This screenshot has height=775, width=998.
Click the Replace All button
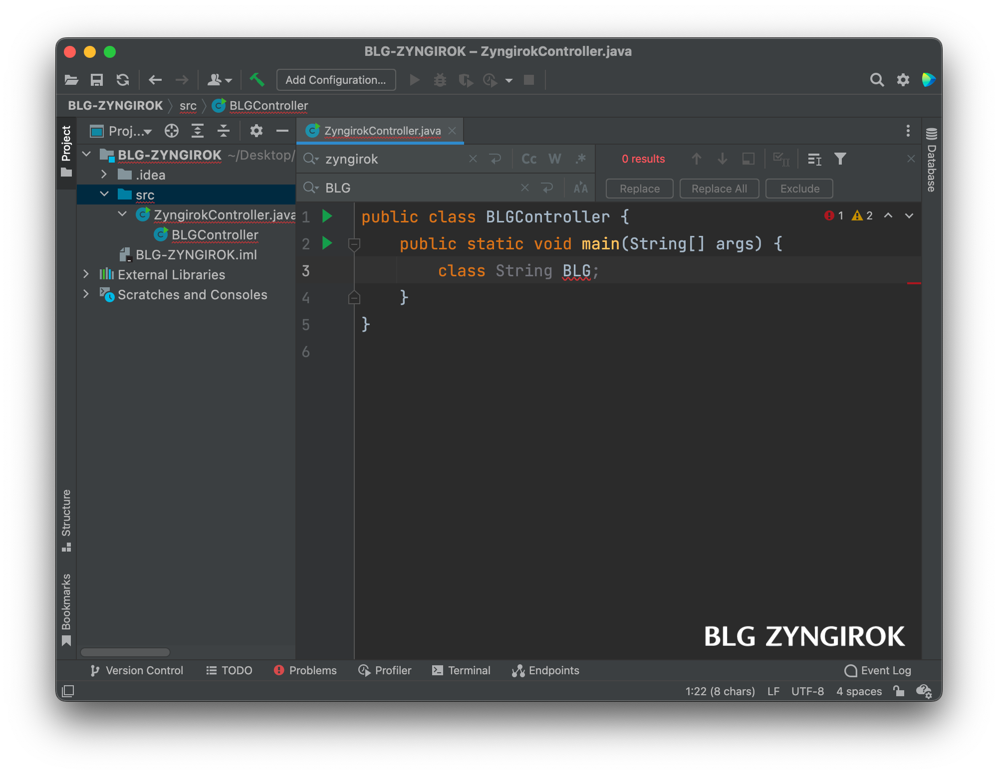coord(719,189)
